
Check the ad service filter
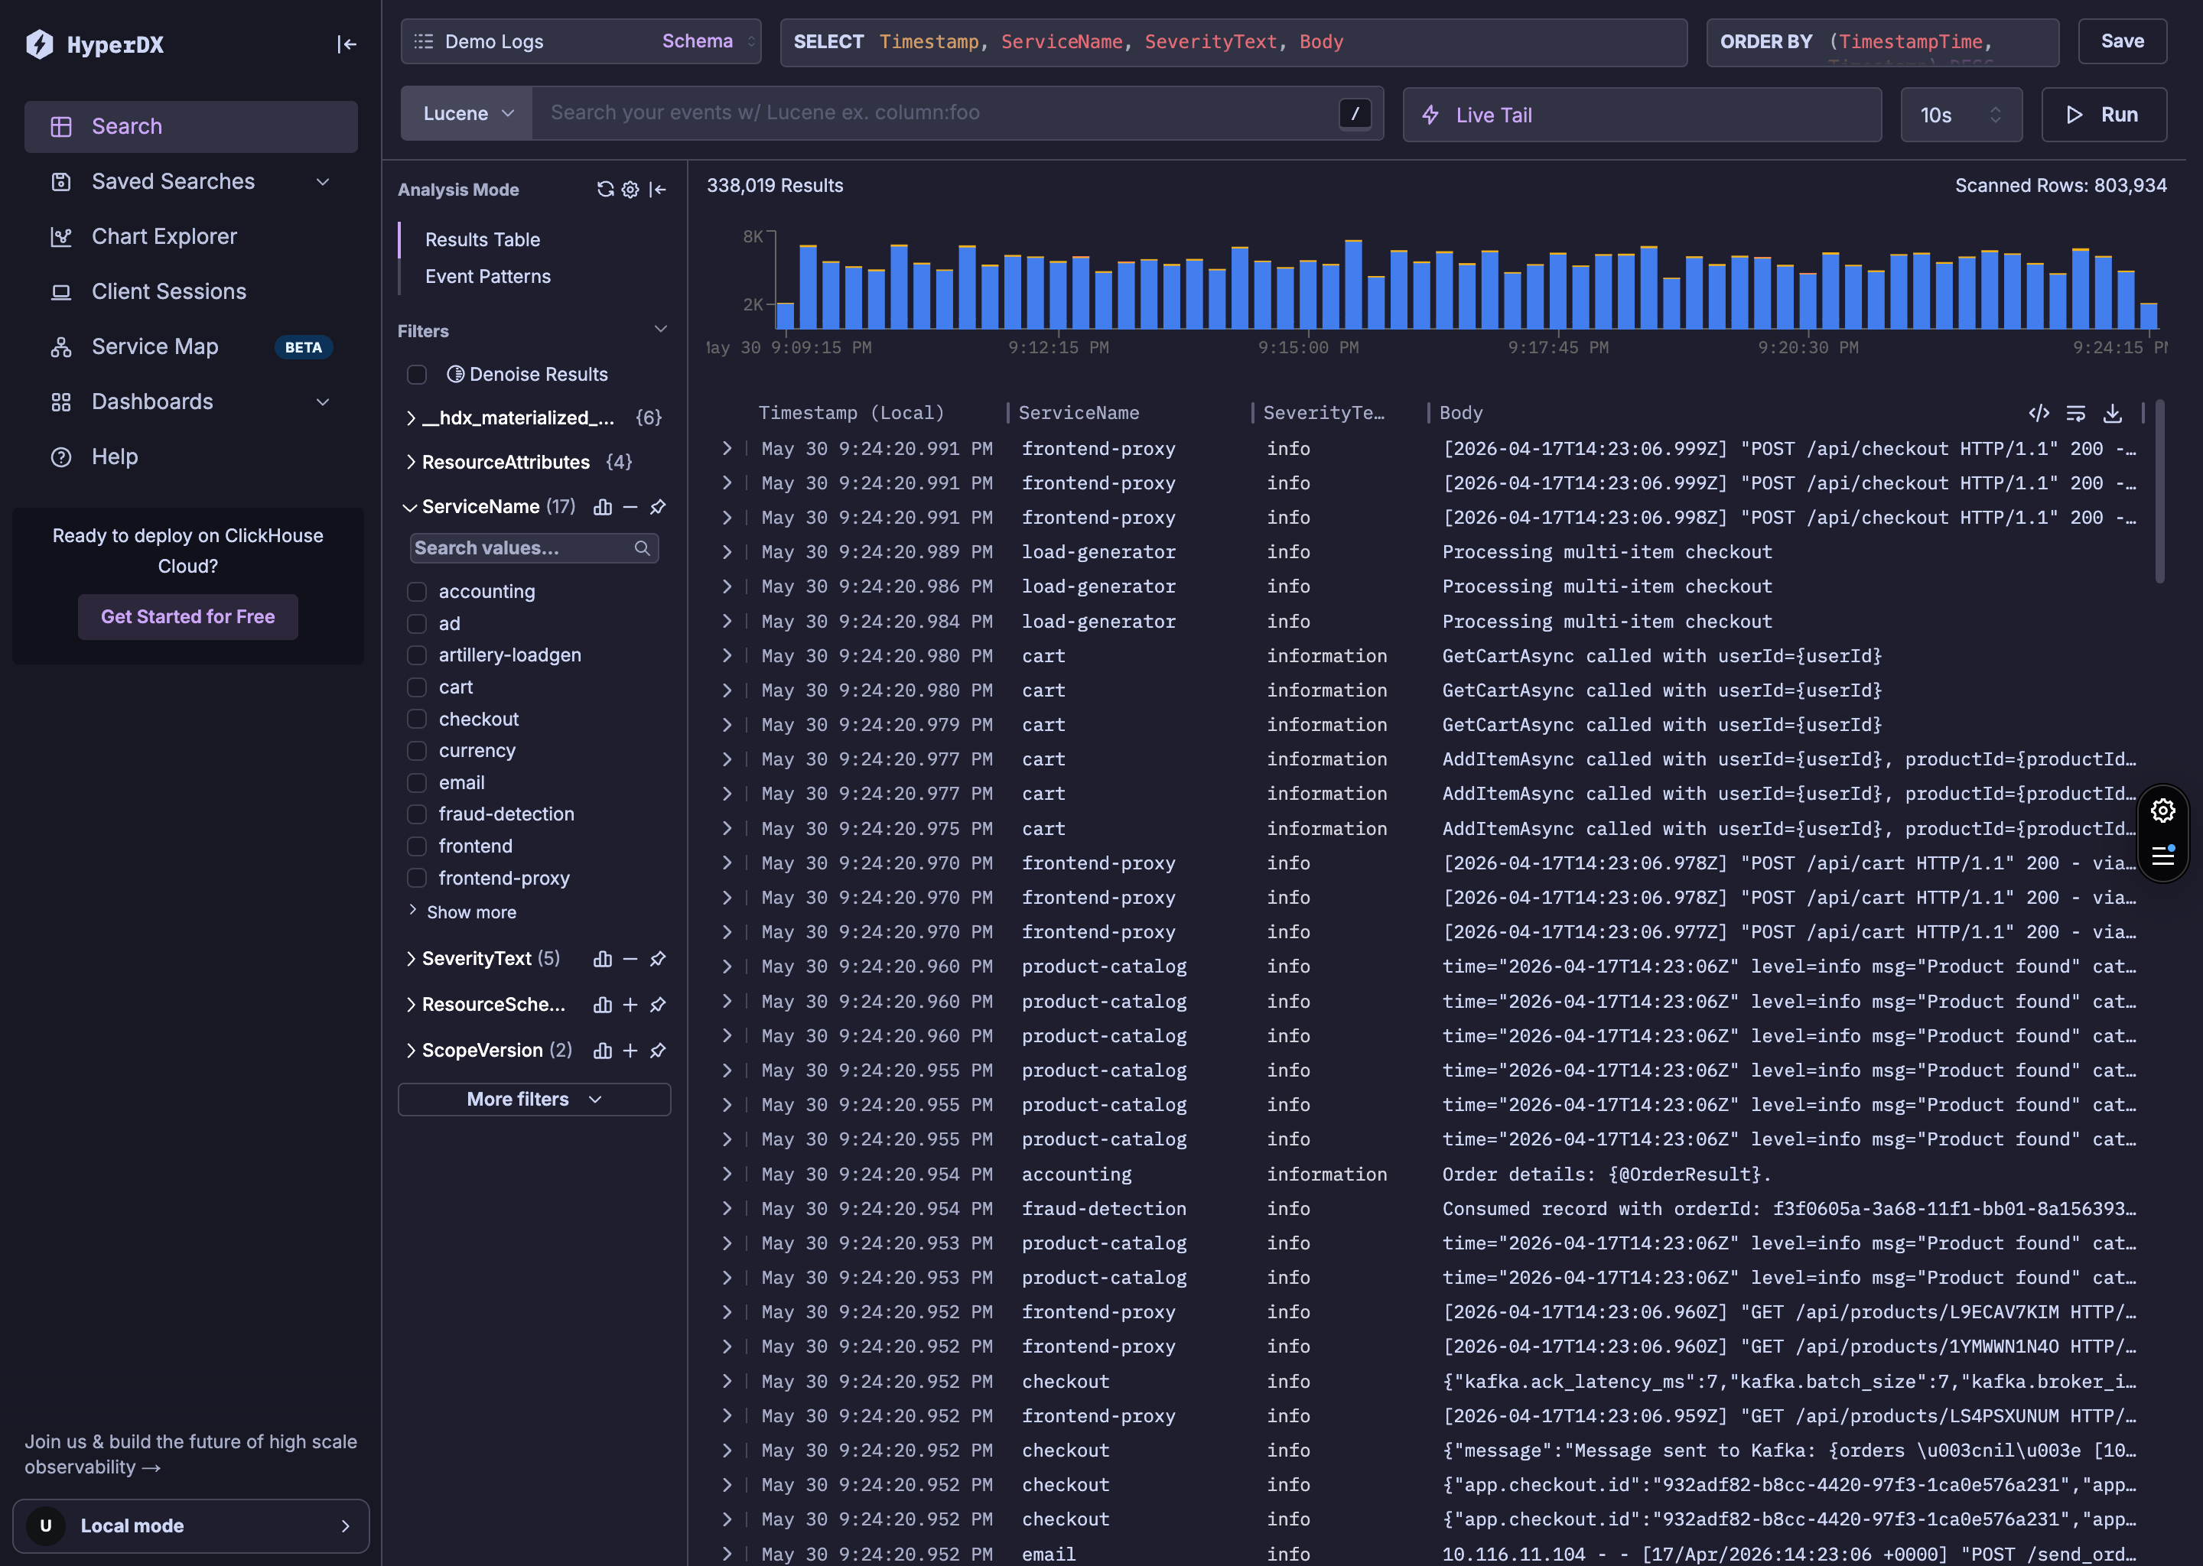point(417,624)
